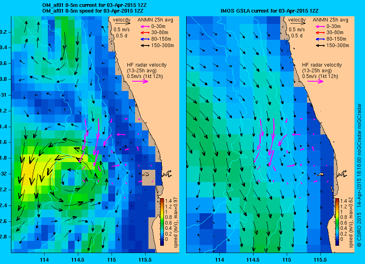Click title 'OM_af01 0-5m speed for 03-Apr-2015 12Z'
Viewport: 365px width, 264px height.
pyautogui.click(x=92, y=11)
